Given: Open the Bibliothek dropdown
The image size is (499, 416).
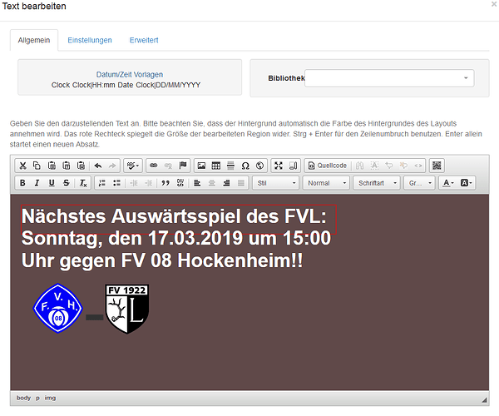Looking at the screenshot, I should (x=389, y=78).
